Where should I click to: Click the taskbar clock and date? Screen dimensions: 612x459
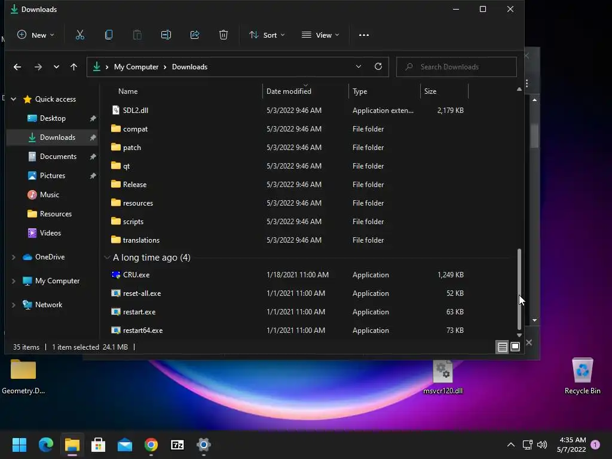coord(571,445)
